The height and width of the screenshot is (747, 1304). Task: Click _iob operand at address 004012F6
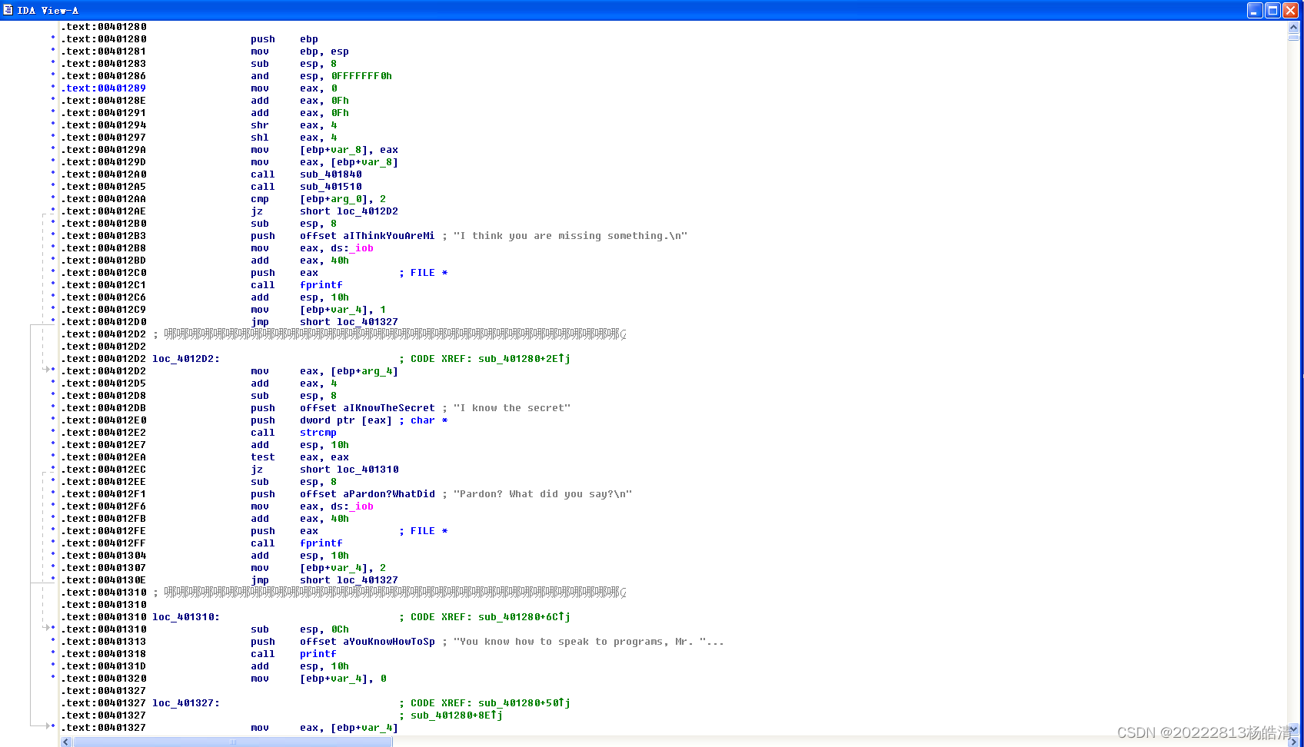pos(361,506)
